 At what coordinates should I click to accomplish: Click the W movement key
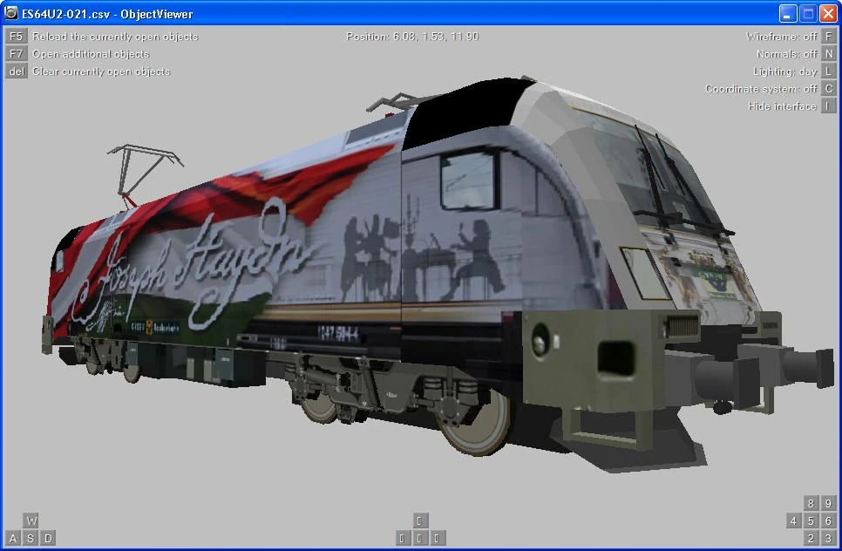coord(31,520)
